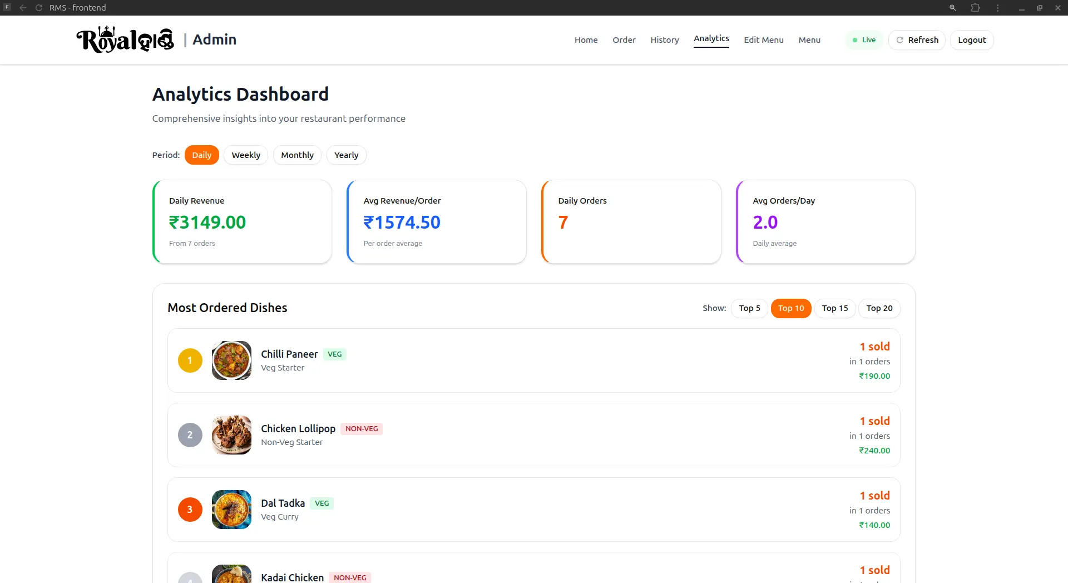The height and width of the screenshot is (583, 1068).
Task: Click the ₹140.00 amount
Action: click(874, 525)
